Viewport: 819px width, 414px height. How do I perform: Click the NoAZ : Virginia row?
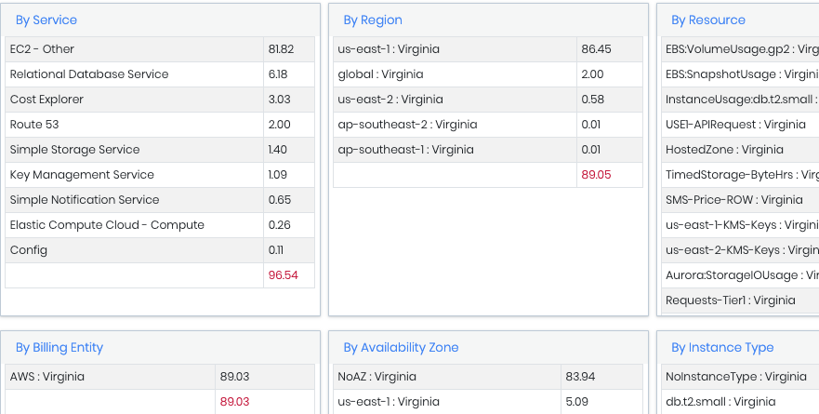(x=376, y=377)
